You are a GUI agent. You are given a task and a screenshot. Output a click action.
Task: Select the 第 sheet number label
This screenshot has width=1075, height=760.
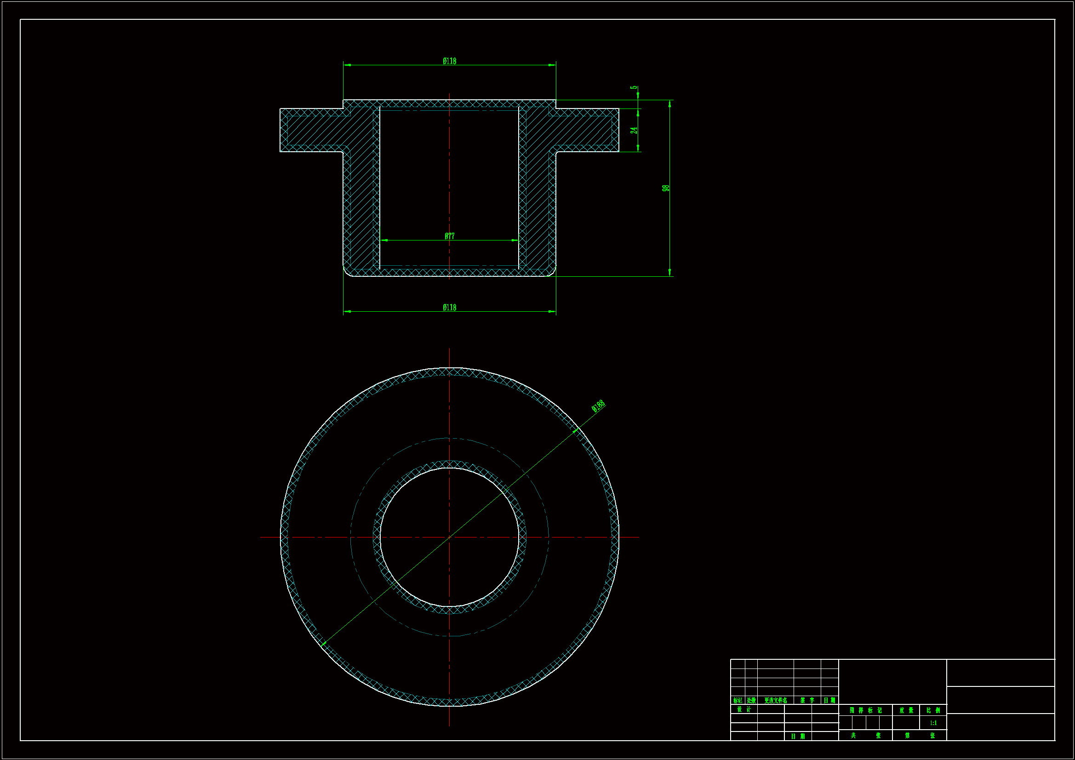pos(907,736)
